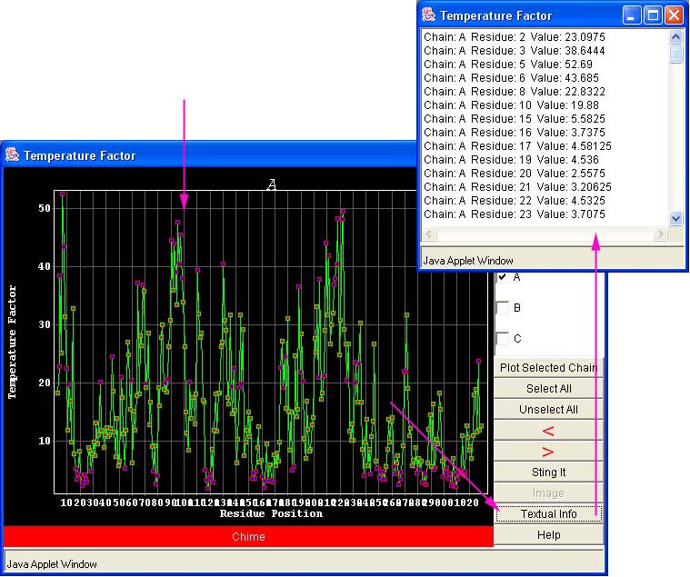This screenshot has height=577, width=690.
Task: Select row 'Residue: 17 Value: 4.58125'
Action: (517, 146)
